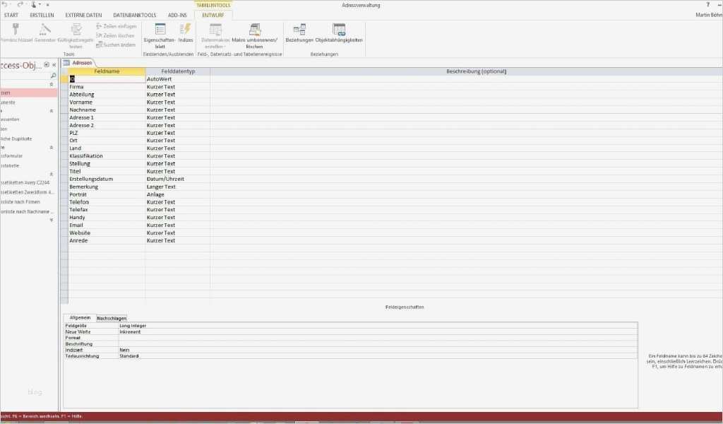
Task: Click the 'Website' field name cell
Action: (x=107, y=233)
